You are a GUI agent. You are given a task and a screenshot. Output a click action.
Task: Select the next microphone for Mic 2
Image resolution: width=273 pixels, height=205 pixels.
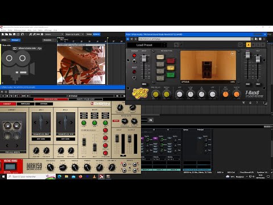point(72,122)
